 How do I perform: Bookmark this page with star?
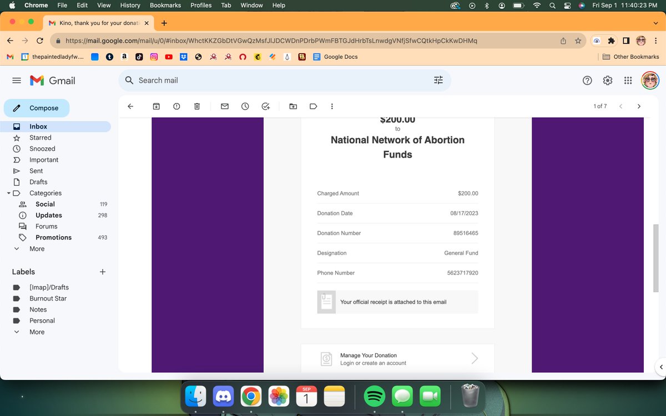tap(578, 40)
